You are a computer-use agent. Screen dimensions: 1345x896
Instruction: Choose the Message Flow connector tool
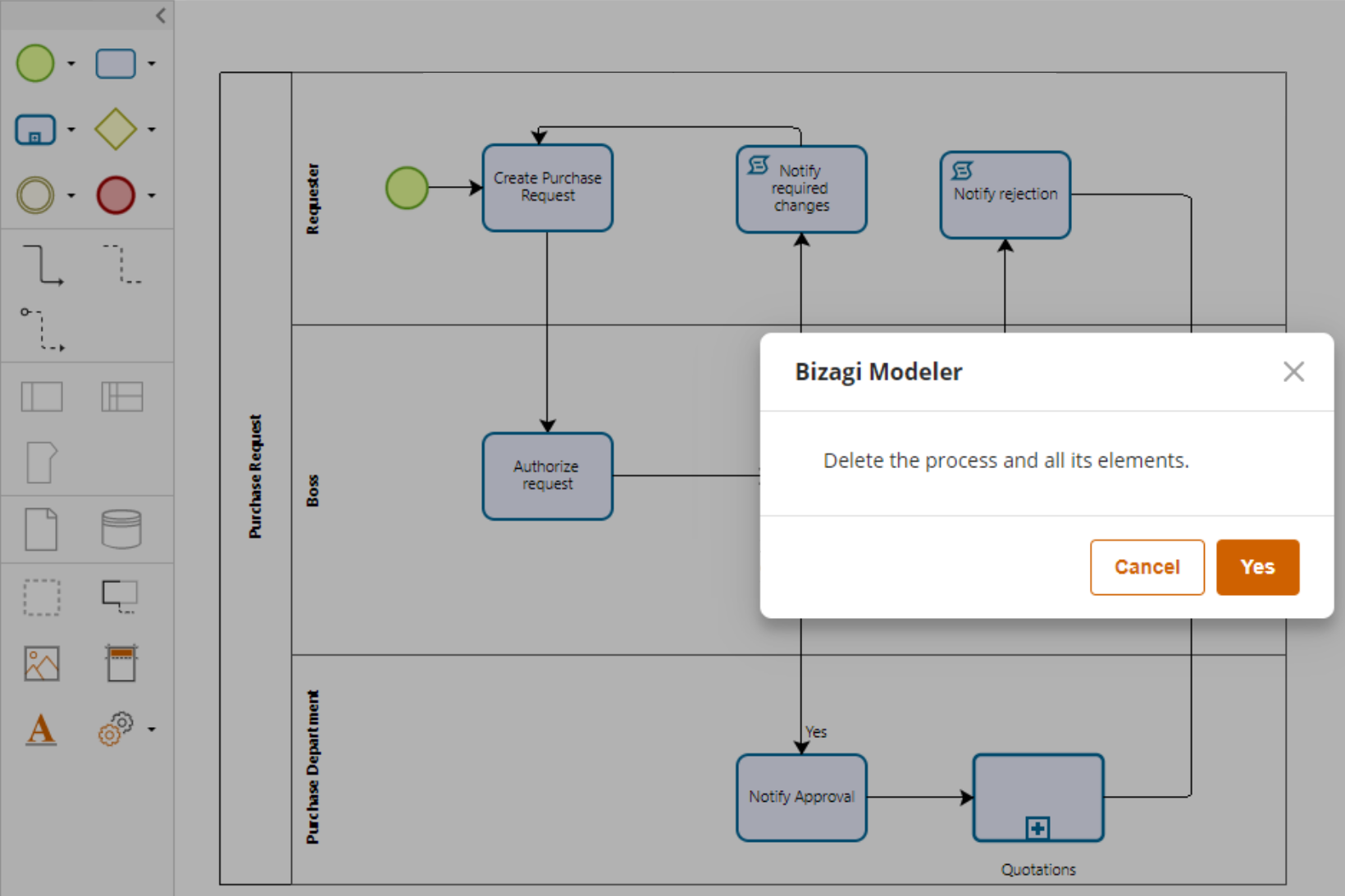43,330
